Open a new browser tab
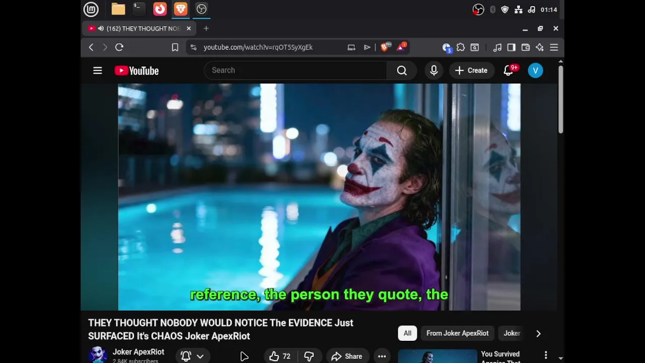This screenshot has height=363, width=645. point(206,29)
